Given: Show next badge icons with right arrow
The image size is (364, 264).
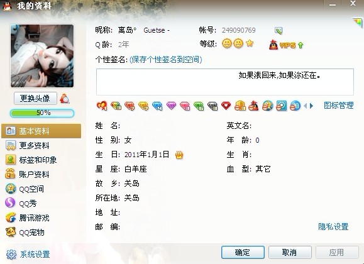Looking at the screenshot, I should click(312, 106).
